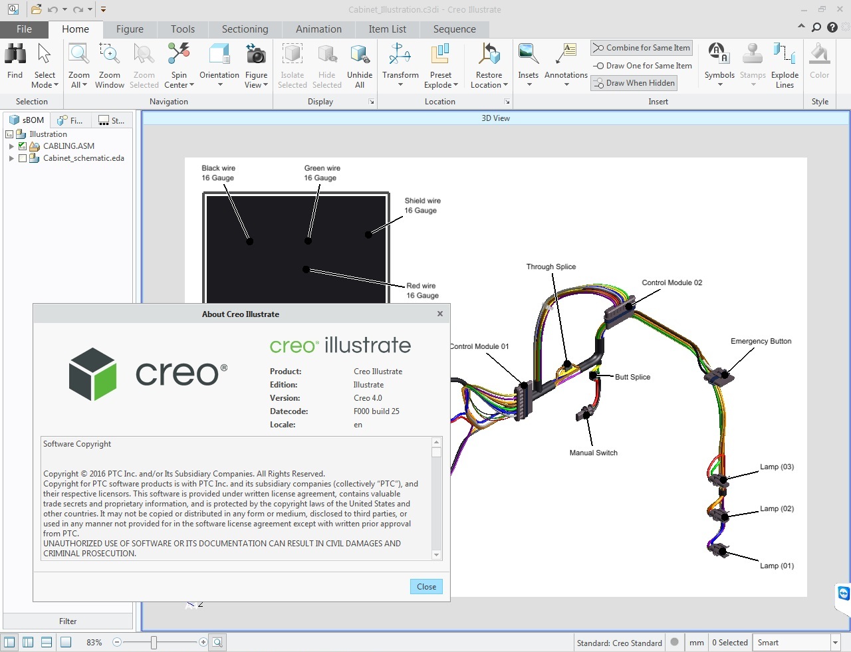Screen dimensions: 851x652
Task: Toggle Draw One for Same Item
Action: point(642,66)
